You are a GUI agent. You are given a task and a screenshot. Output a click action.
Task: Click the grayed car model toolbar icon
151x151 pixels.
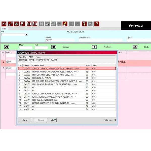click(x=48, y=24)
